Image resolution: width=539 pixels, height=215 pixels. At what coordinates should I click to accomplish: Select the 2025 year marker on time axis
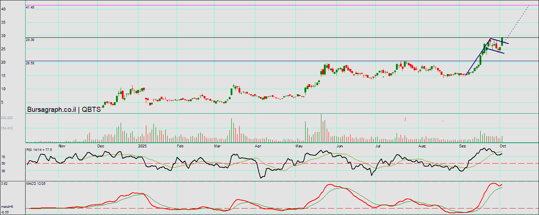pos(142,146)
